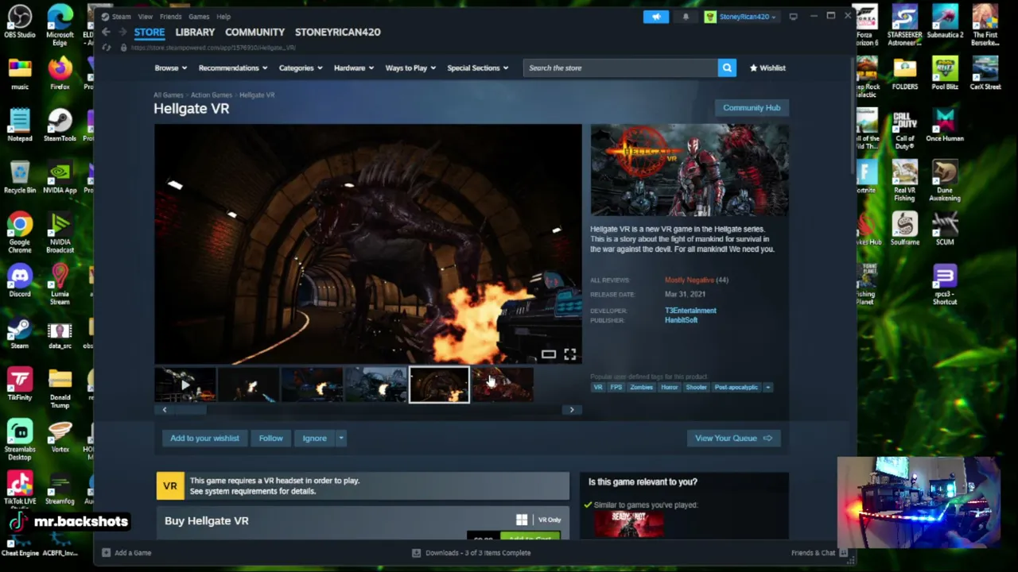The height and width of the screenshot is (572, 1018).
Task: Open Steam announcements megaphone button
Action: [656, 17]
